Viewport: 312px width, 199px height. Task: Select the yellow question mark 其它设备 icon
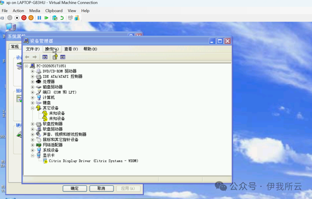point(39,108)
